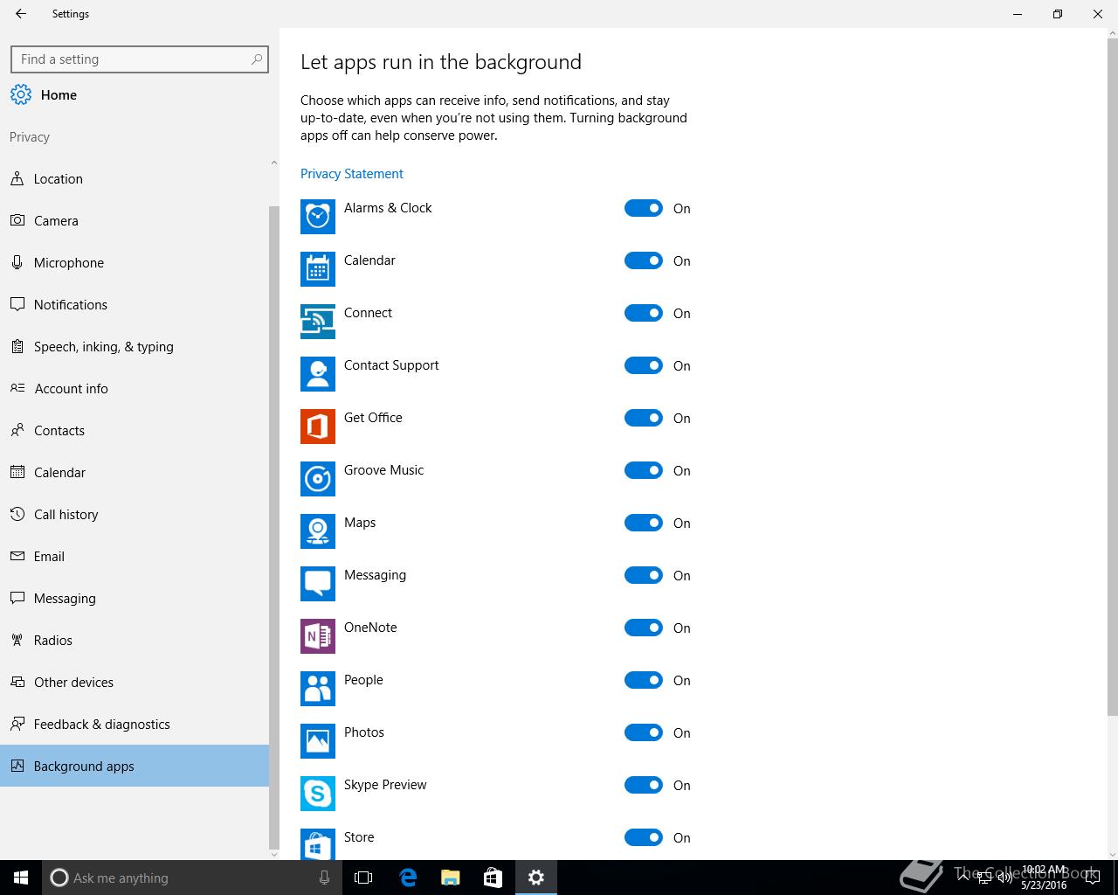The image size is (1118, 895).
Task: Click the Maps app icon
Action: click(317, 531)
